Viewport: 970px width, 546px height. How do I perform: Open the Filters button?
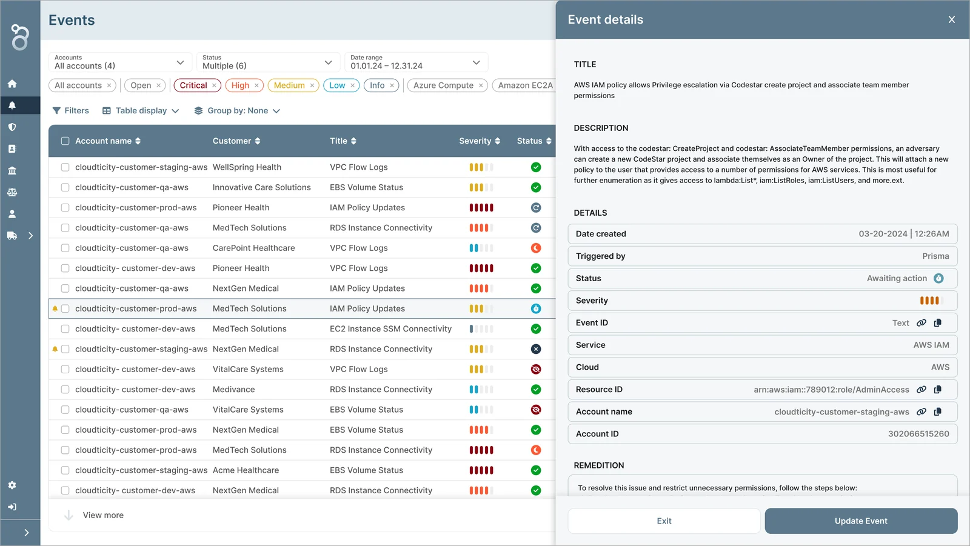(71, 111)
